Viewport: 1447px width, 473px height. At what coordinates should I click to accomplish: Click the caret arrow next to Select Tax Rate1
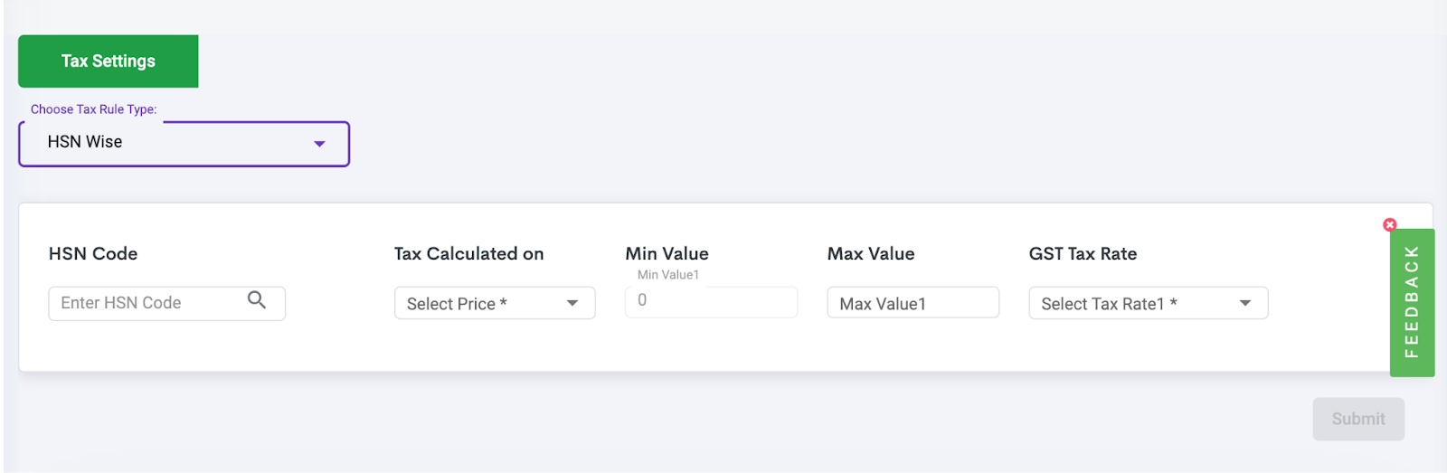click(1245, 303)
